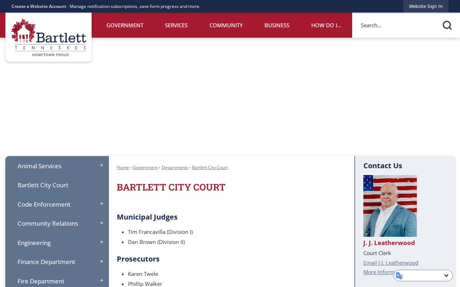
Task: Select Animal Services in sidebar
Action: pyautogui.click(x=40, y=166)
